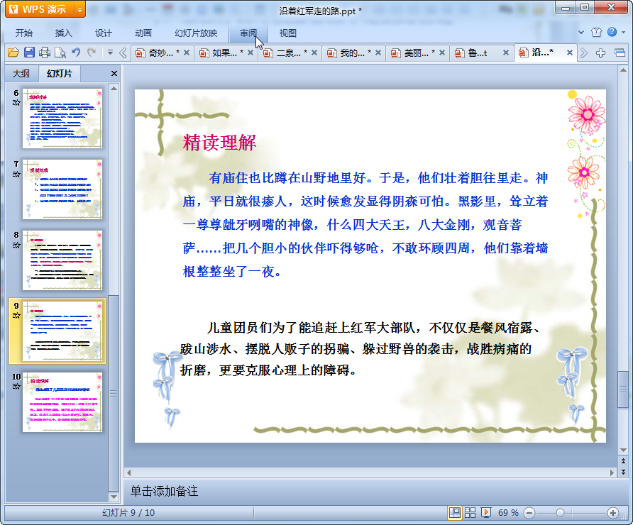Click the thumbnail panel scroll-down arrow
Screen dimensions: 633x525
pos(114,497)
